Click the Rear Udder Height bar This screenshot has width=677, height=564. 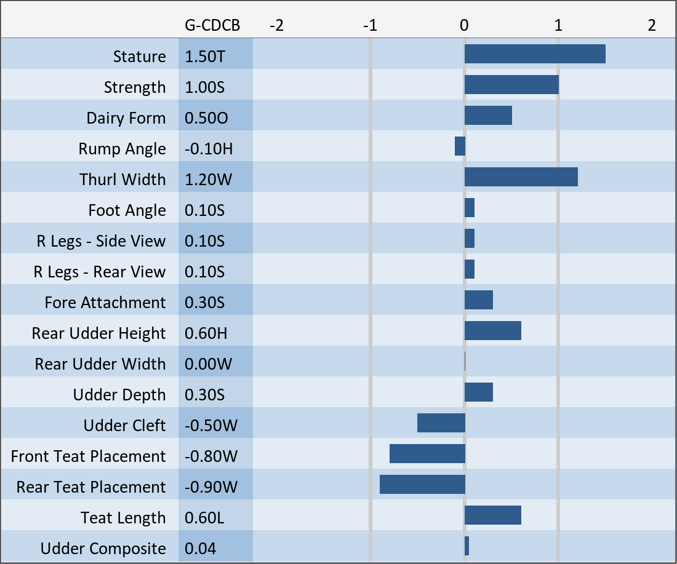click(492, 331)
